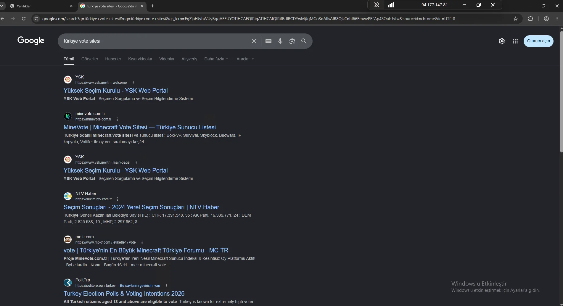The image size is (563, 306).
Task: Open options for the NTV Haber result
Action: tap(118, 199)
